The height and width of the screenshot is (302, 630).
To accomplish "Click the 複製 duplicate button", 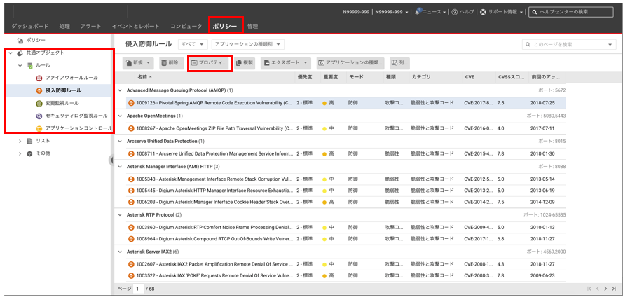I will (x=245, y=63).
